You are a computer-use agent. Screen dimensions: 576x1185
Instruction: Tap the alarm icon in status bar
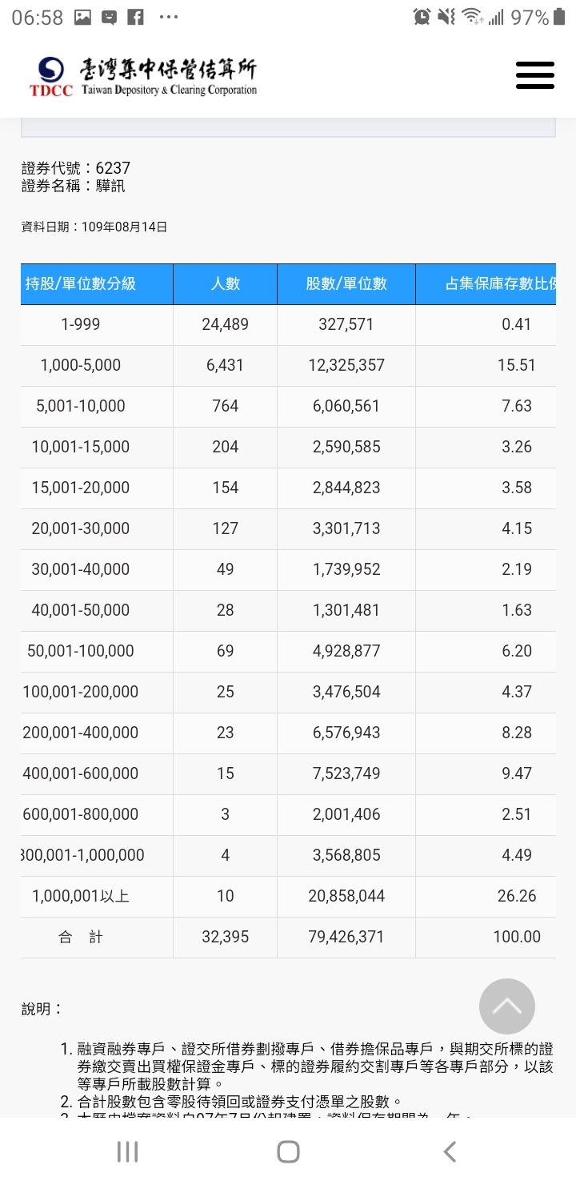[x=422, y=17]
